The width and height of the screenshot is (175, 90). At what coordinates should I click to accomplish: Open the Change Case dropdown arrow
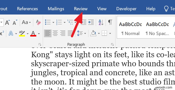pyautogui.click(x=30, y=22)
